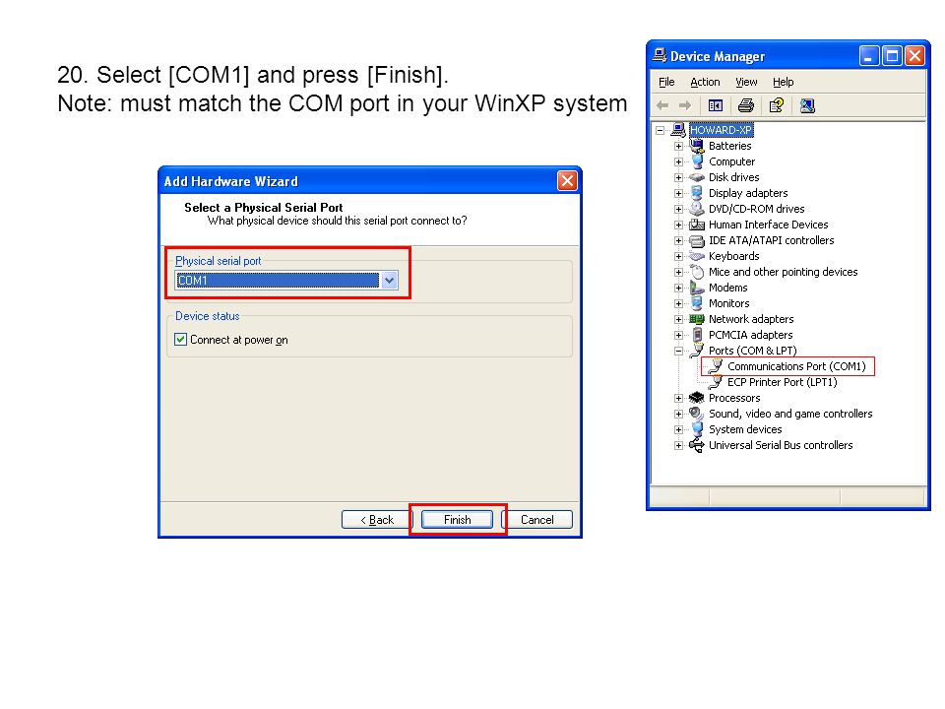This screenshot has width=945, height=709.
Task: Click the Properties help toolbar icon
Action: [777, 106]
